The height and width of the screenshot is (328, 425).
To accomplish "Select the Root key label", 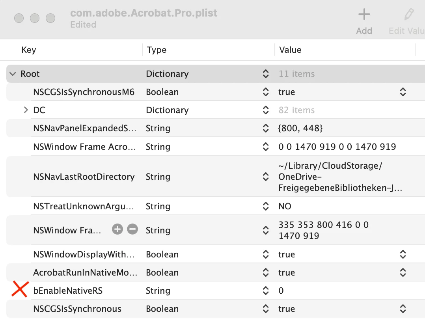I will tap(30, 74).
